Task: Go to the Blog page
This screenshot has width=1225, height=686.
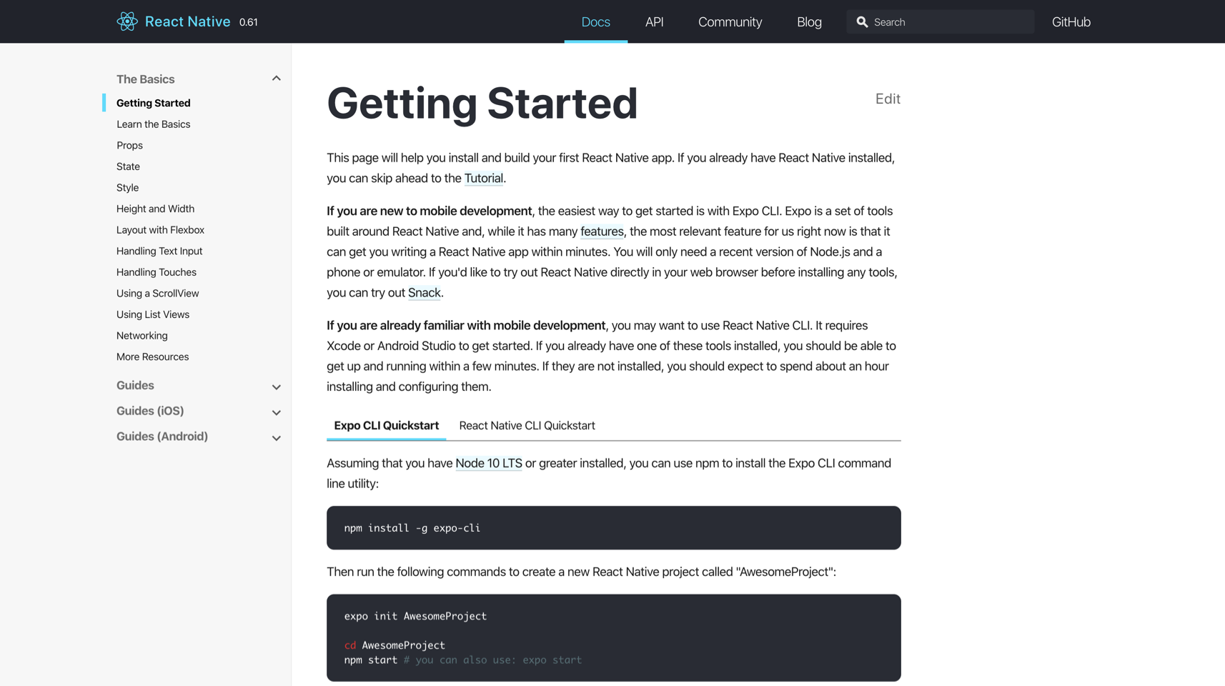Action: pyautogui.click(x=809, y=22)
